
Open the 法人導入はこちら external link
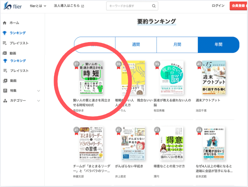[x=69, y=6]
